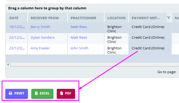Sort by the Practitioner column header
Image resolution: width=179 pixels, height=103 pixels.
[83, 18]
